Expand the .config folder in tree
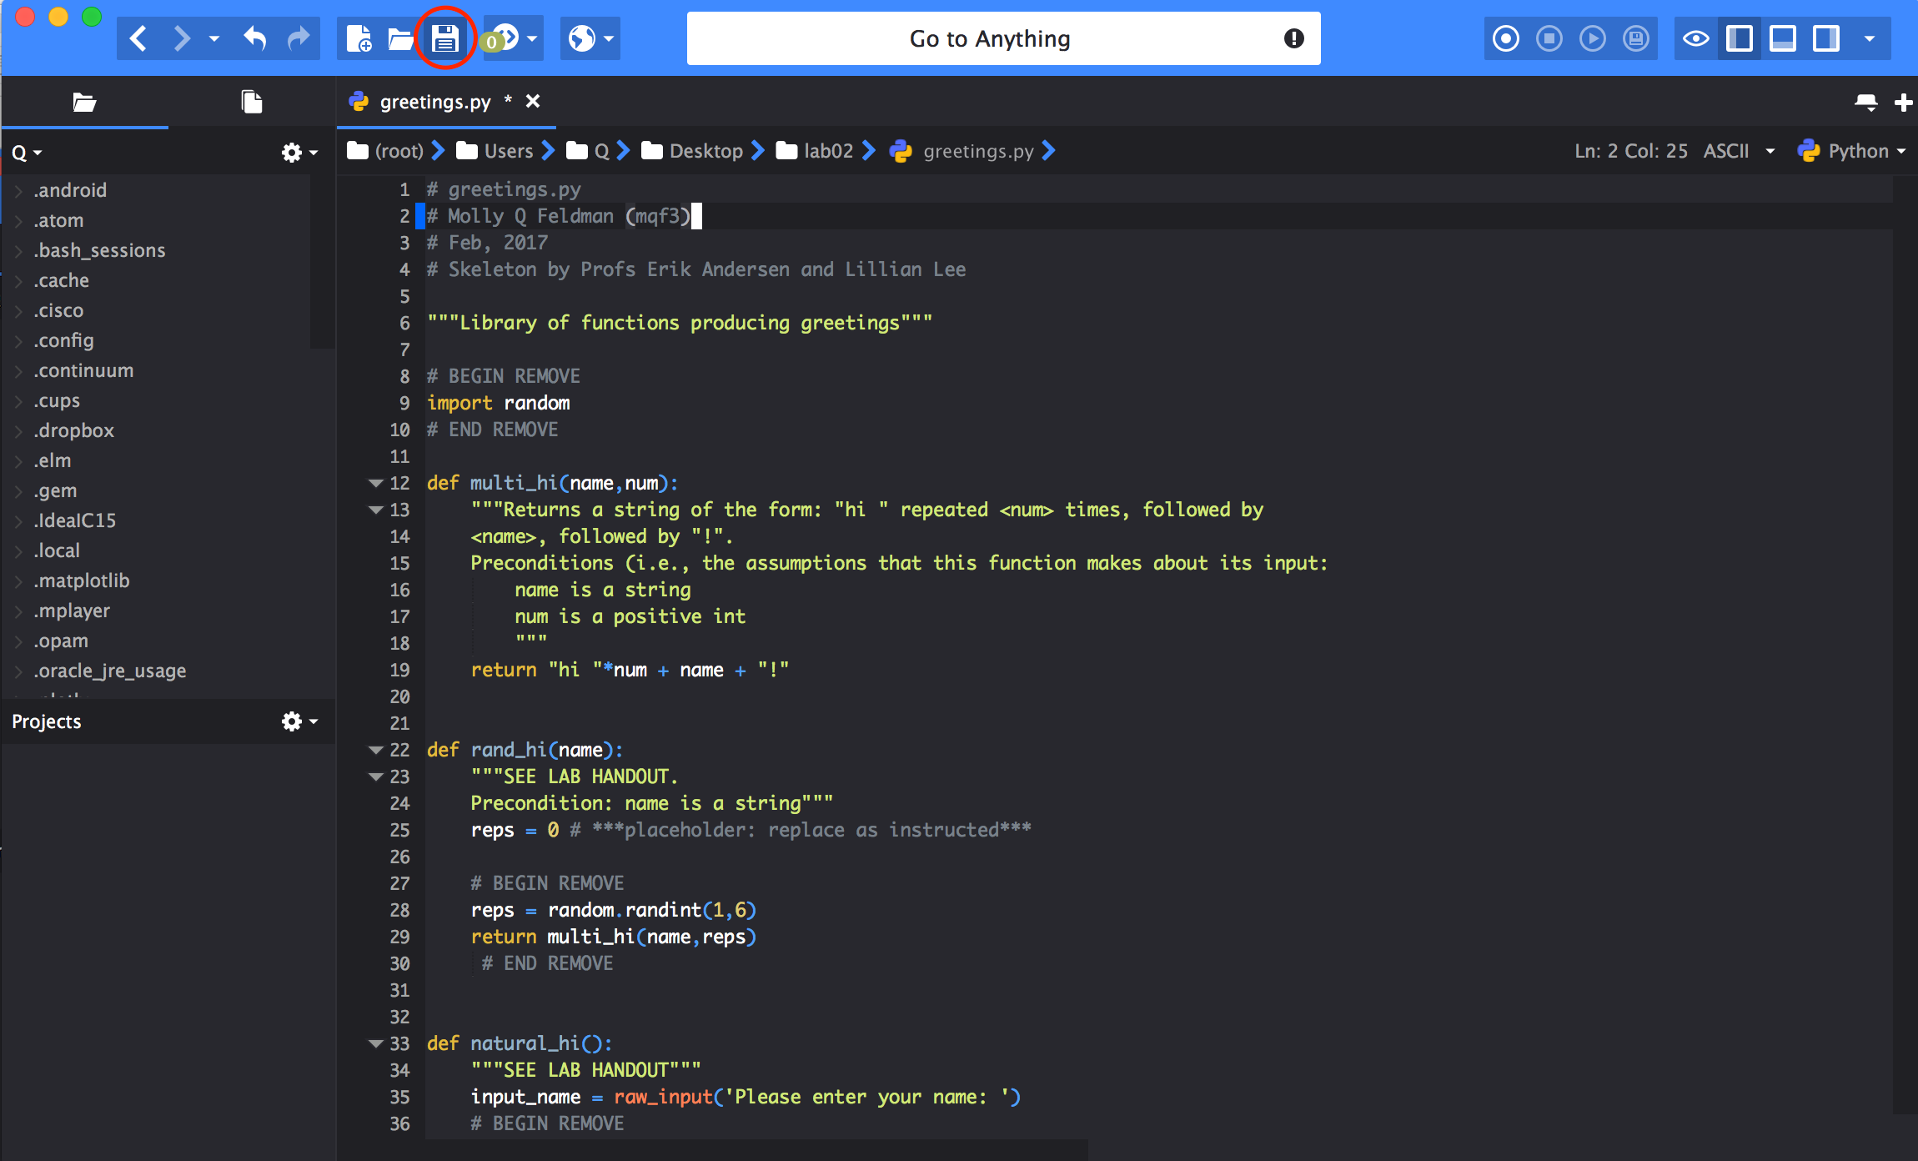 click(x=18, y=340)
